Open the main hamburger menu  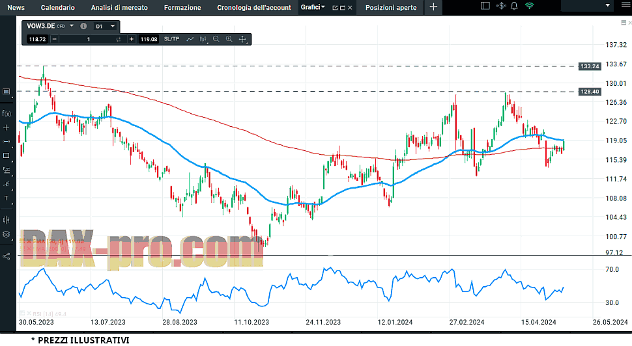pos(625,6)
